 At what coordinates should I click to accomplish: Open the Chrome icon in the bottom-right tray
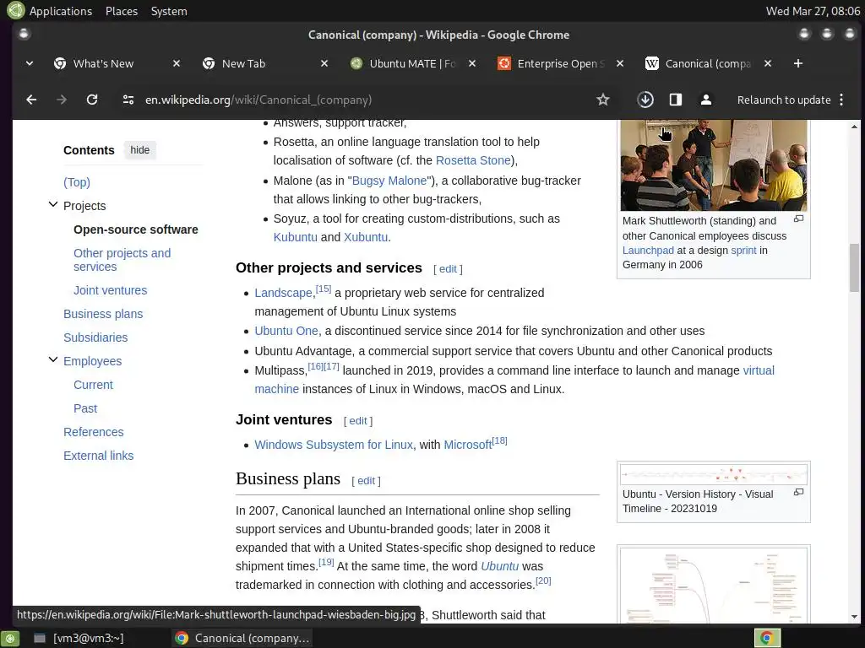pos(767,638)
